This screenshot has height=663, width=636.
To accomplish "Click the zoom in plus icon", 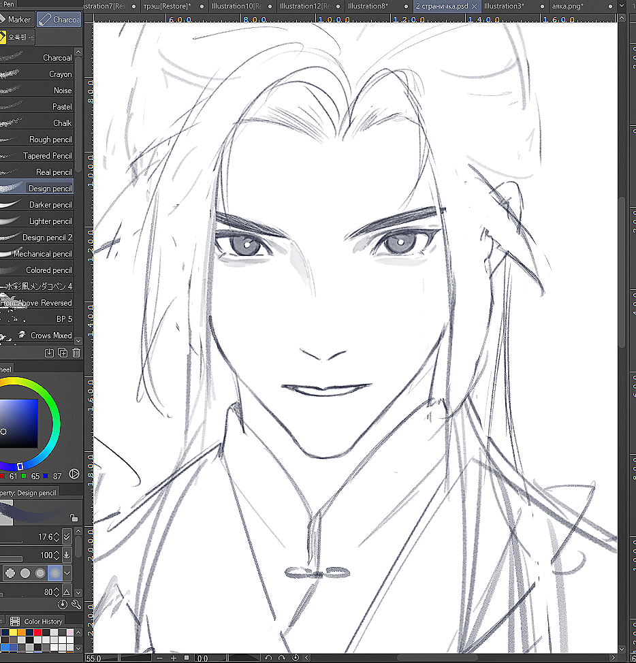I will (174, 658).
